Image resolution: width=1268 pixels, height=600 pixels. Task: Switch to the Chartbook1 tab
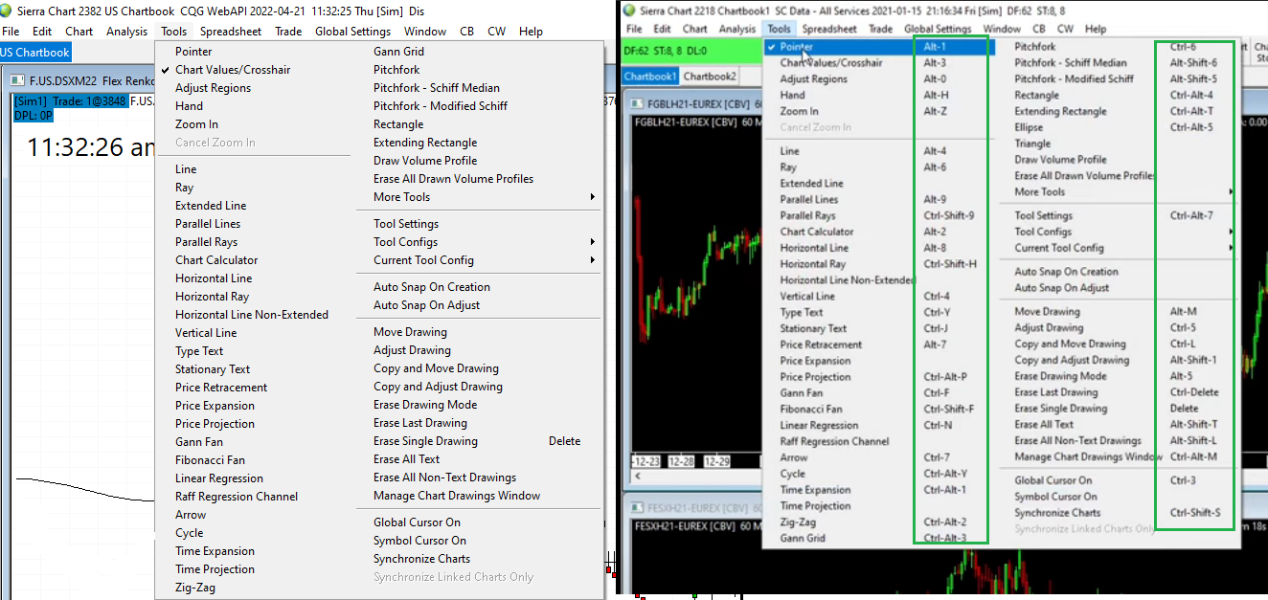650,77
